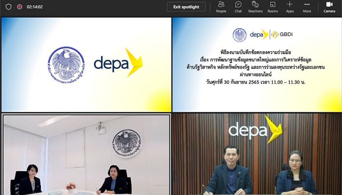Click the Exit spotlight button
342x195 pixels.
[186, 7]
